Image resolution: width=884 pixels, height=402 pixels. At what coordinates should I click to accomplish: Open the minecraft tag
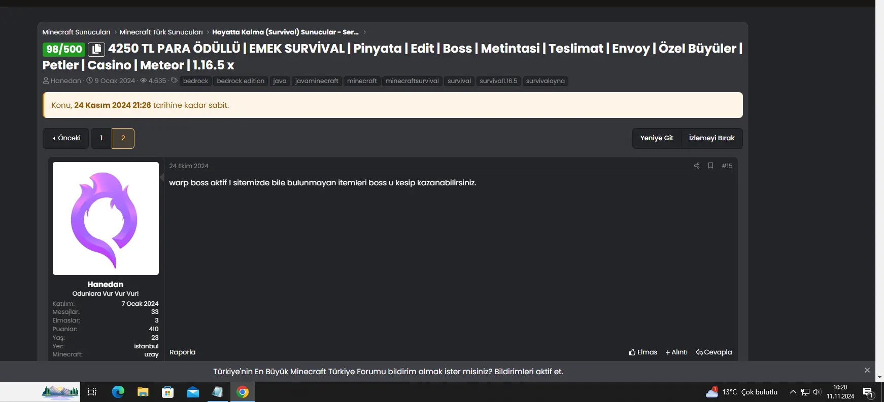(x=362, y=81)
